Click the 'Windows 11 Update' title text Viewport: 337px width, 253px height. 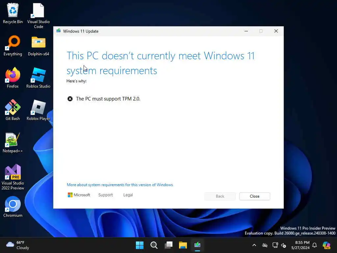tap(81, 31)
